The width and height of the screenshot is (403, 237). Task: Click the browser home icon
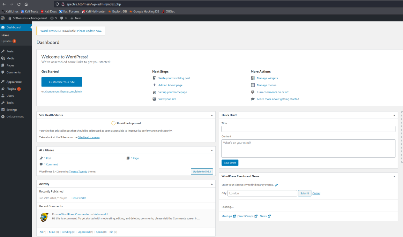coord(26,4)
